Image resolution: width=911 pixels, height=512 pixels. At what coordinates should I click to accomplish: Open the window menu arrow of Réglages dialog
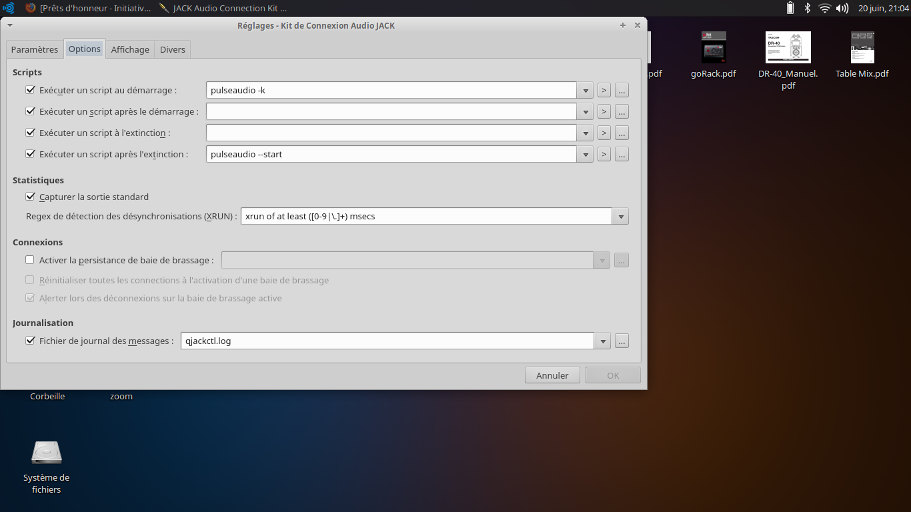10,25
